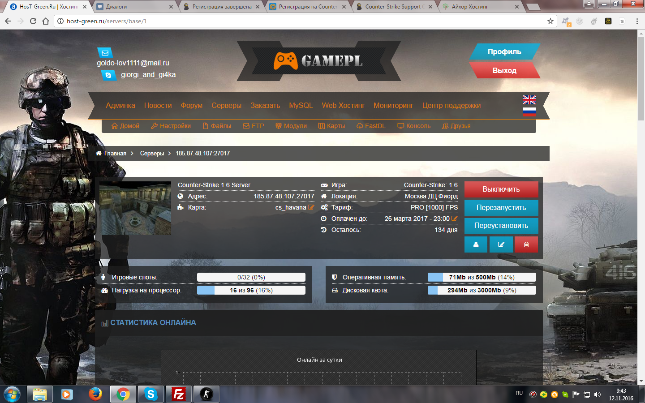Click the Skype icon beside giorgi_and_gi4ka
This screenshot has width=645, height=403.
click(108, 75)
